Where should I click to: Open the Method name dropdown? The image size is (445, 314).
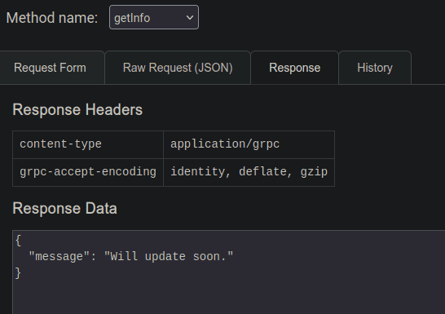pyautogui.click(x=154, y=17)
